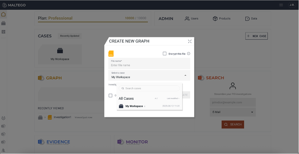Open the Cases icon in the left sidebar
The height and width of the screenshot is (154, 299).
coord(4,23)
